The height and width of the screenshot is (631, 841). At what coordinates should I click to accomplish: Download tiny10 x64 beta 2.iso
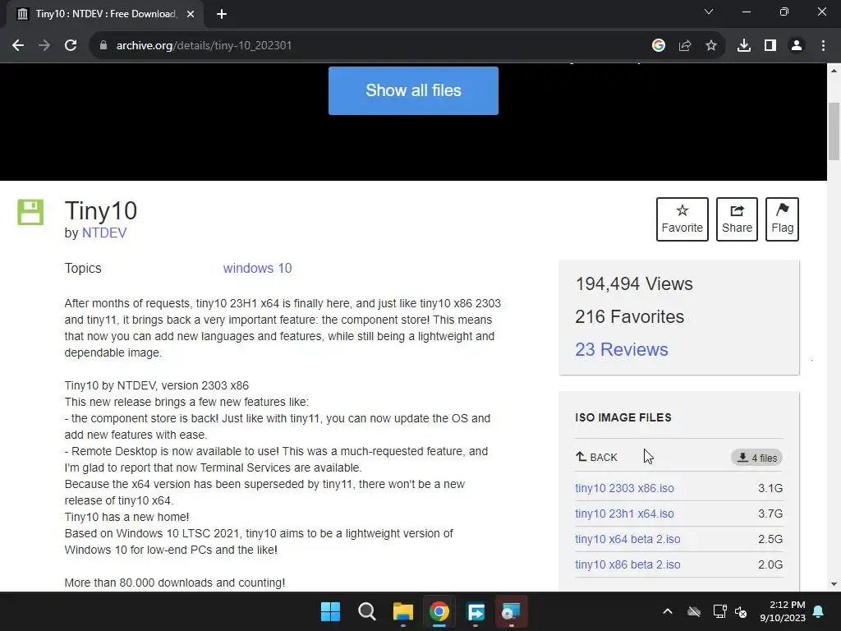(x=627, y=539)
